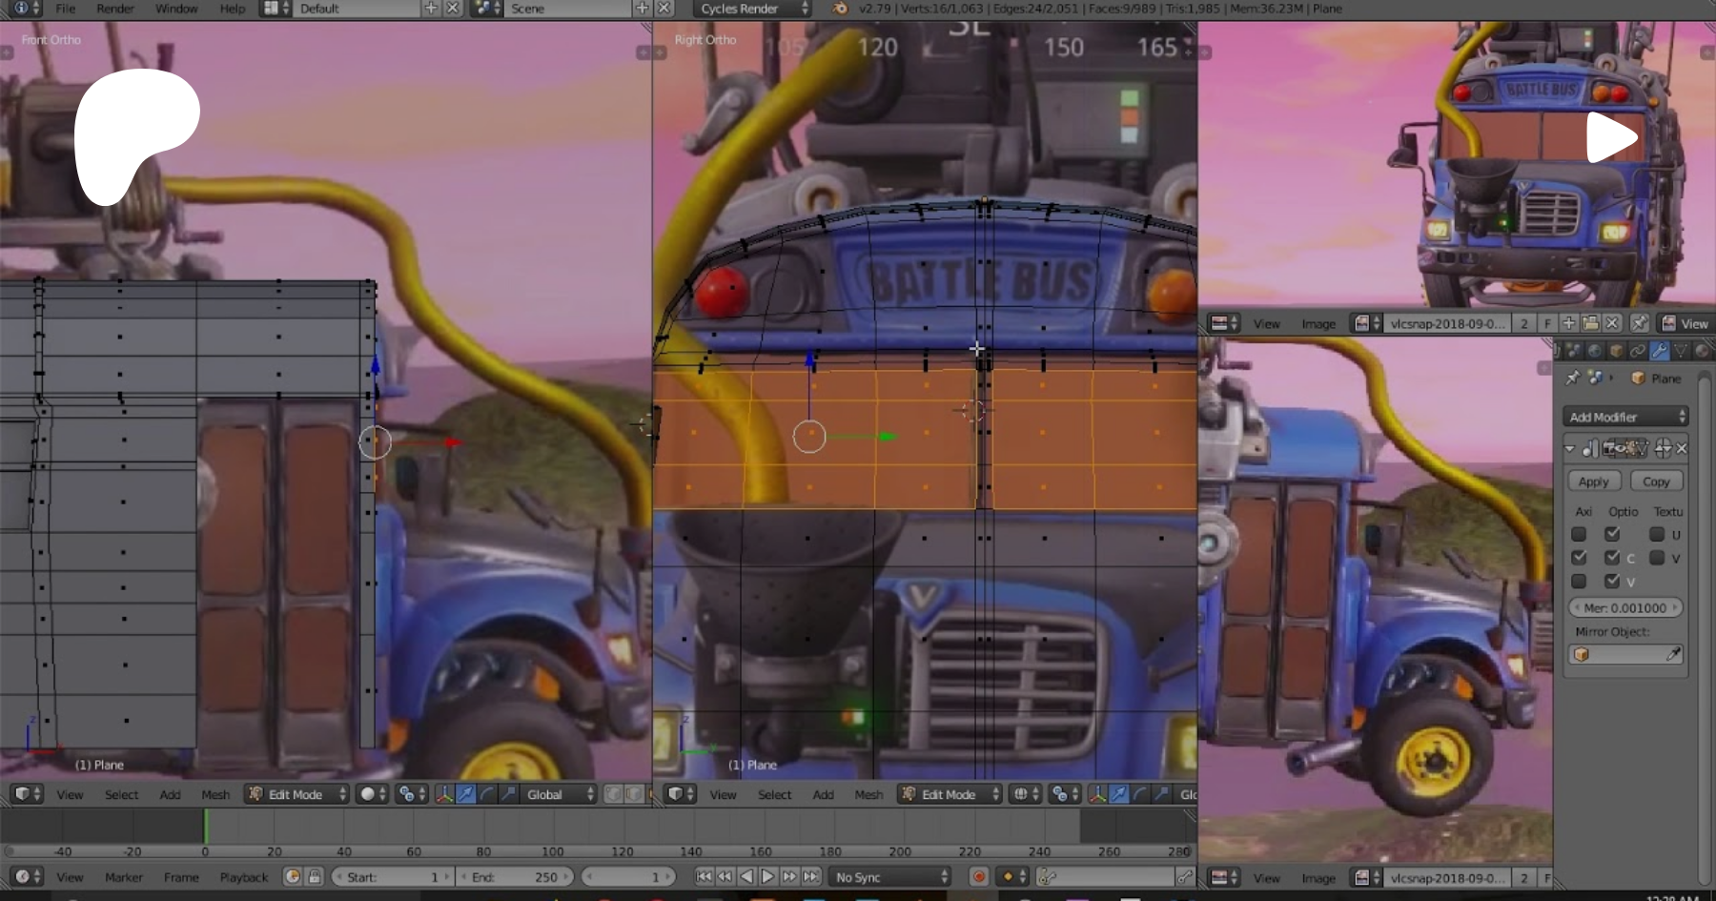The width and height of the screenshot is (1716, 901).
Task: Open the Render menu in the top bar
Action: (115, 9)
